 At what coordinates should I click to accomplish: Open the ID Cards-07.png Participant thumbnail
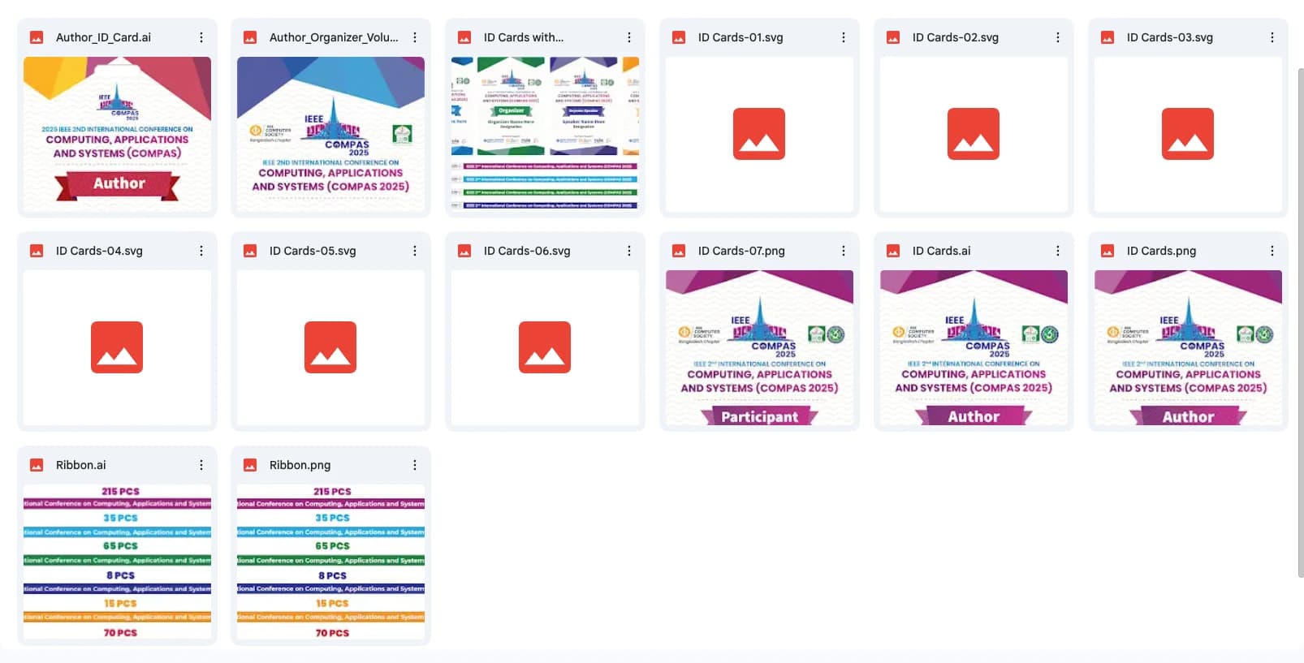(x=759, y=347)
